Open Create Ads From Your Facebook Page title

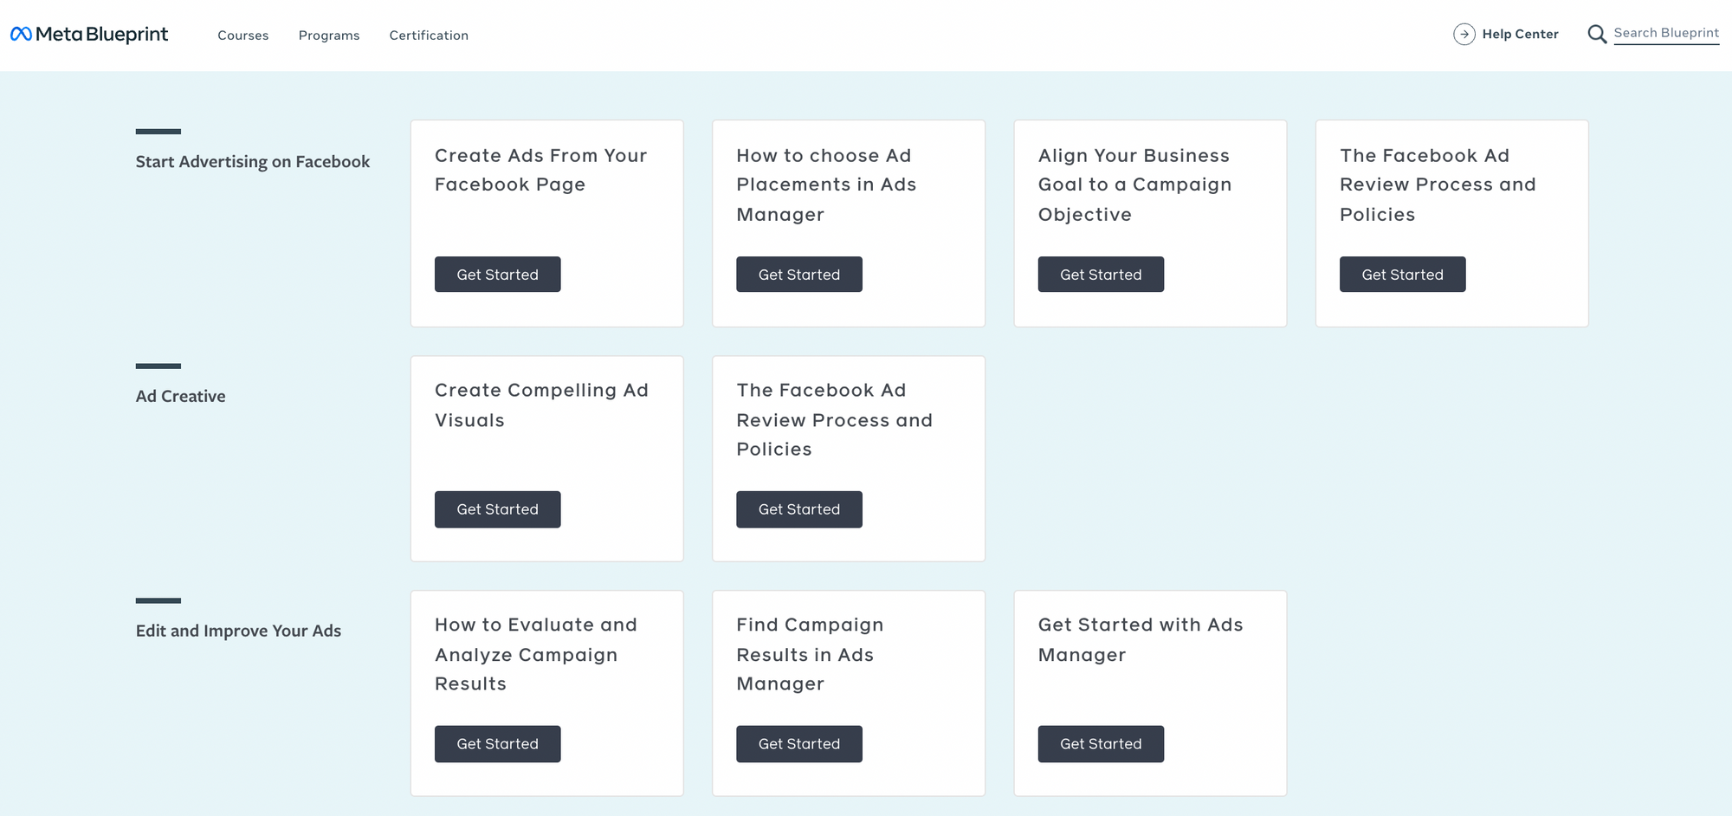pyautogui.click(x=541, y=170)
